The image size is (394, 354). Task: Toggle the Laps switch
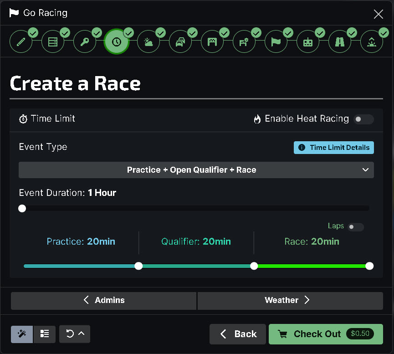pyautogui.click(x=356, y=227)
